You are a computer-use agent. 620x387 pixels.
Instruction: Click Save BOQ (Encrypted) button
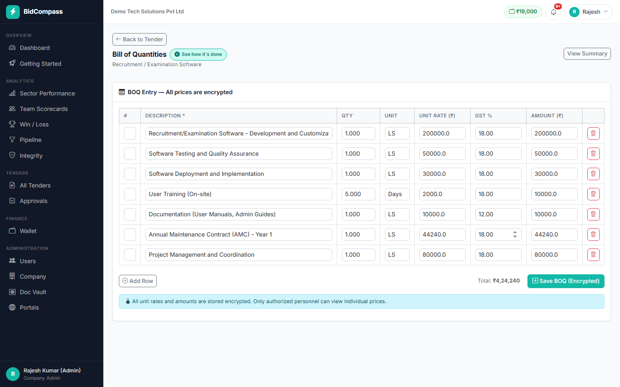coord(566,281)
